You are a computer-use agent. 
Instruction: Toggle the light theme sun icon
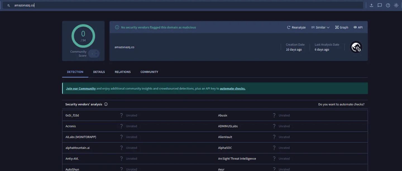[396, 5]
